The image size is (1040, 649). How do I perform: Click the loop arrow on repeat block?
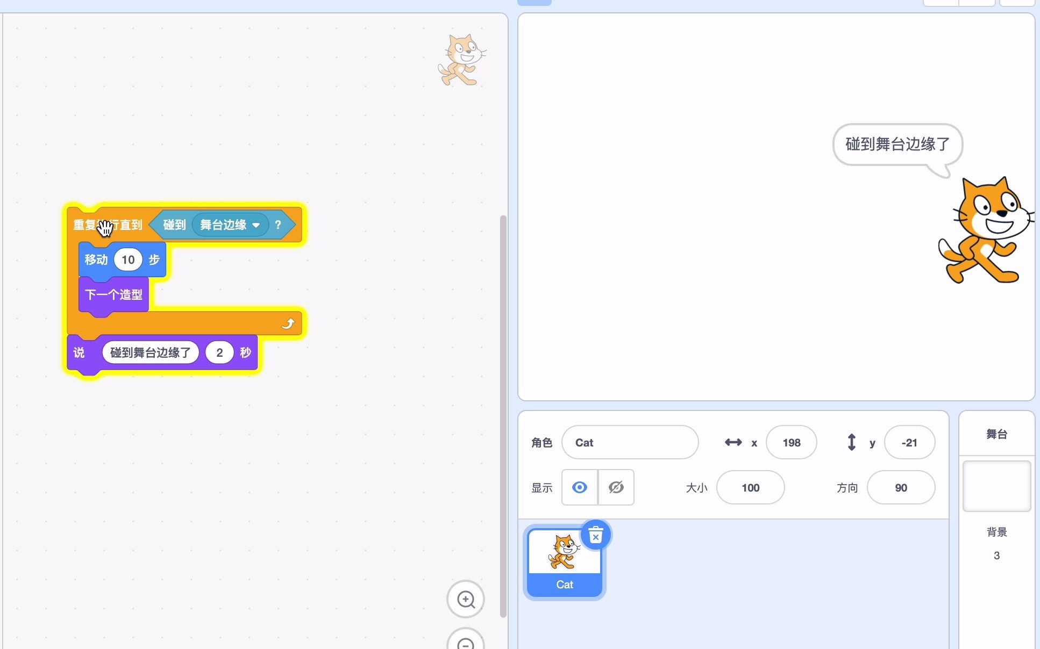pyautogui.click(x=288, y=323)
